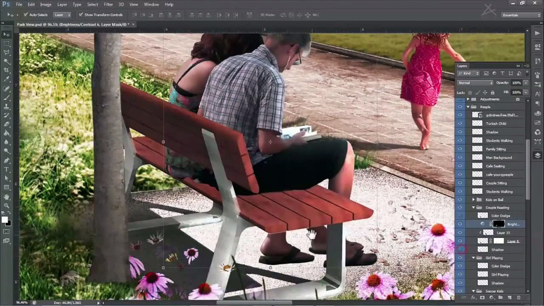Show the Color Dodge layer in Couple Reading
The image size is (544, 306).
tap(460, 216)
